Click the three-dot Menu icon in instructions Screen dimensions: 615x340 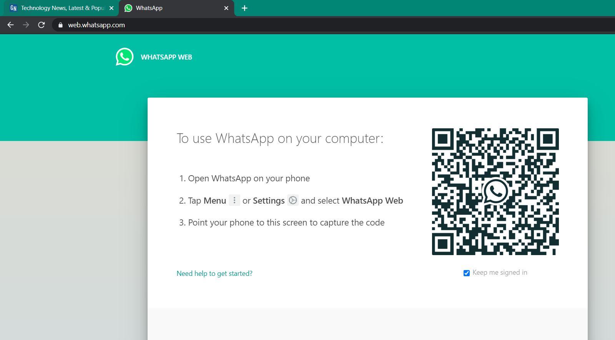tap(234, 200)
